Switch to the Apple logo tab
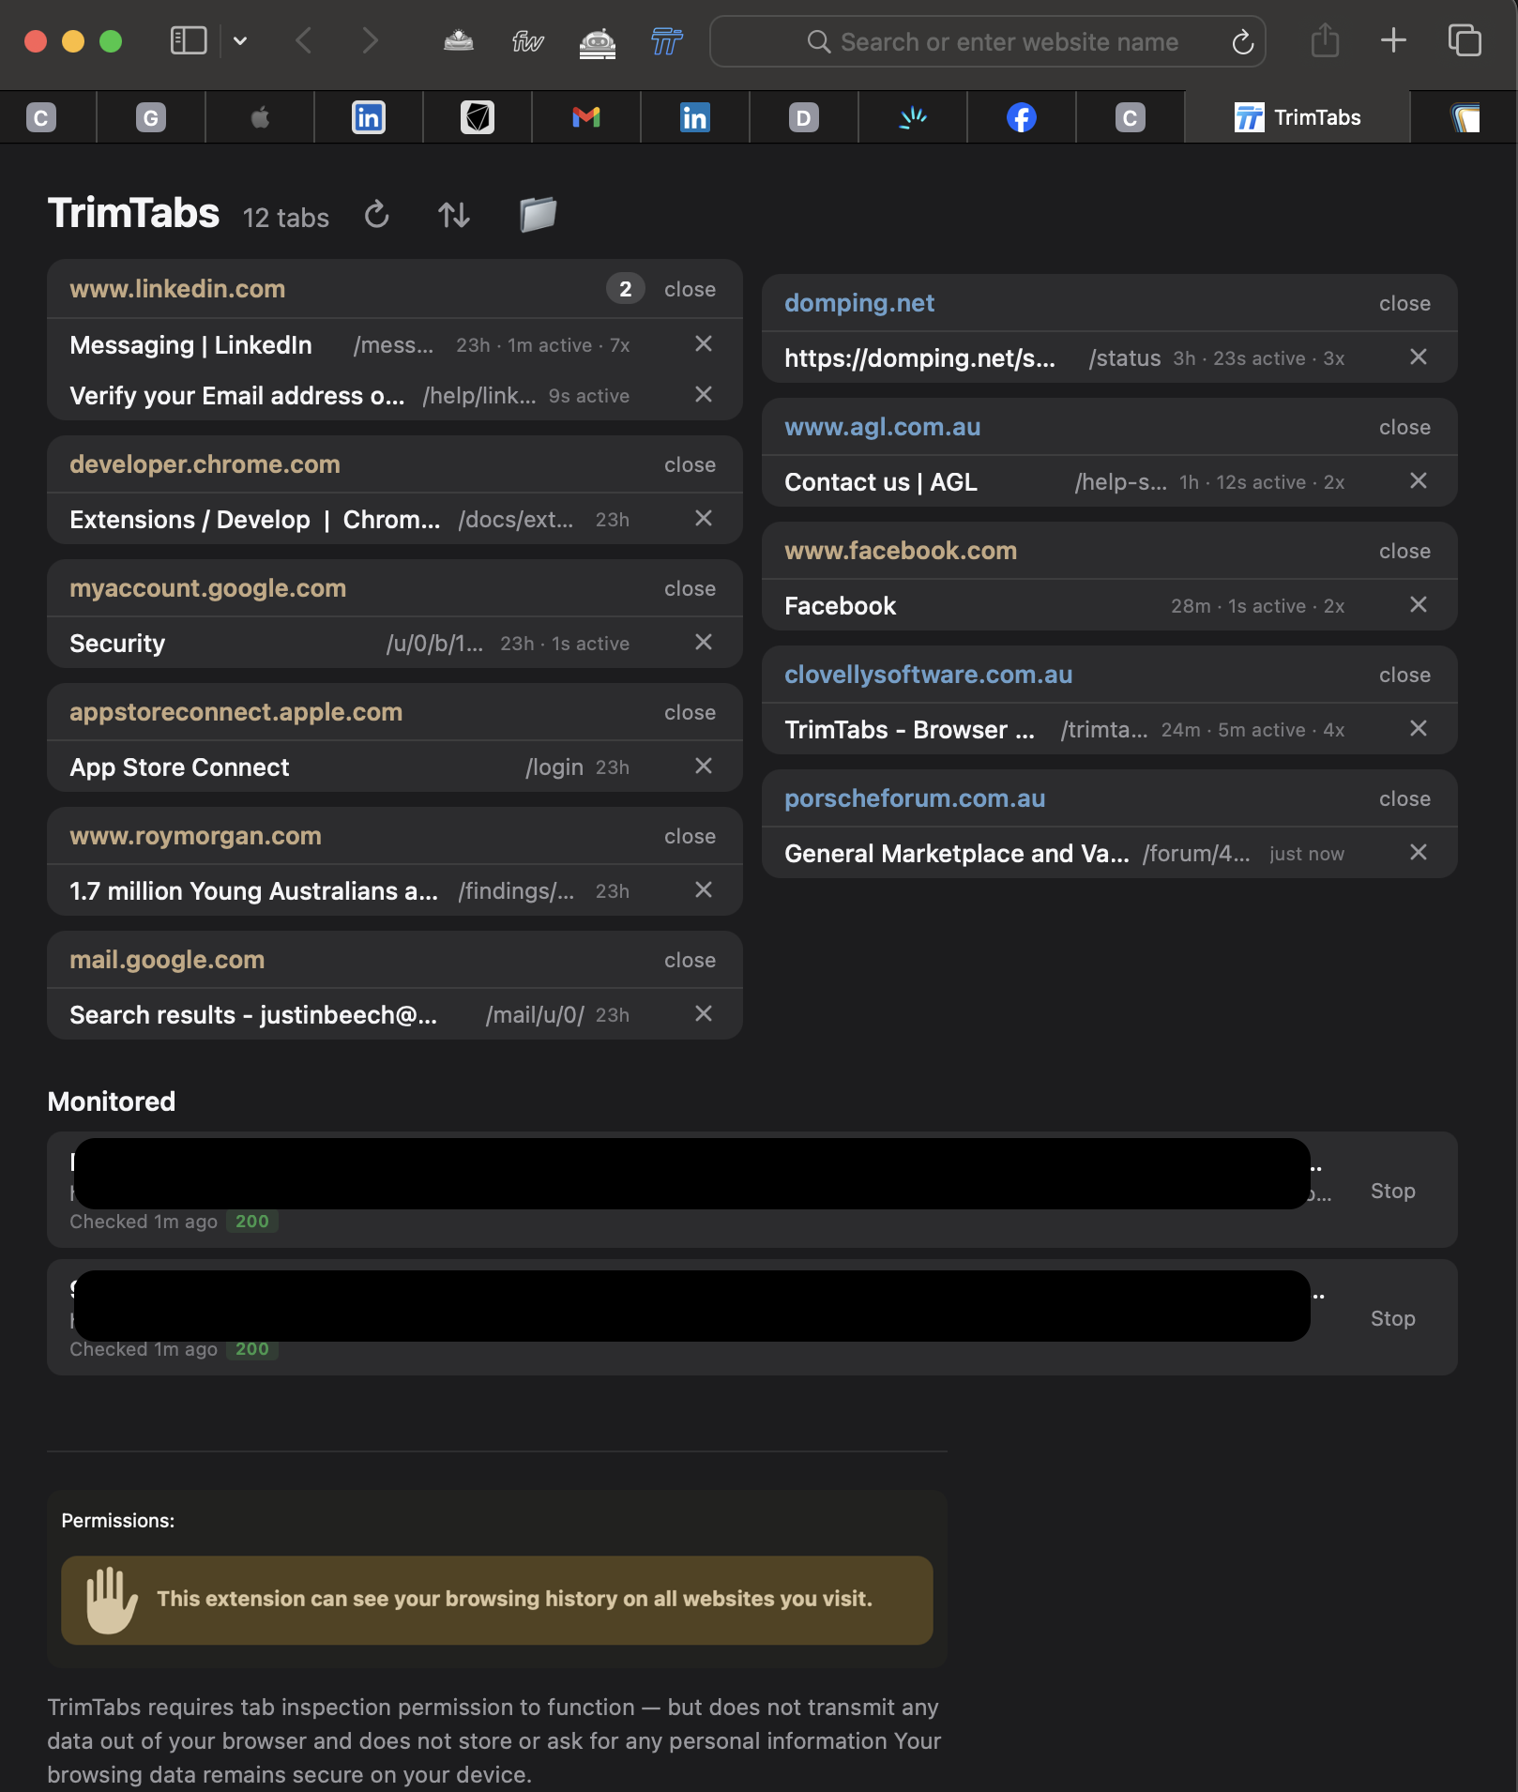 pyautogui.click(x=260, y=117)
